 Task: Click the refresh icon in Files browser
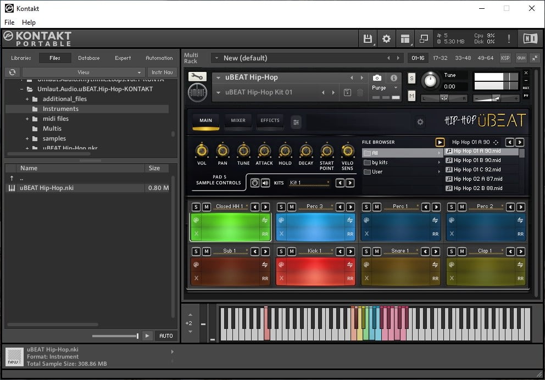[13, 72]
